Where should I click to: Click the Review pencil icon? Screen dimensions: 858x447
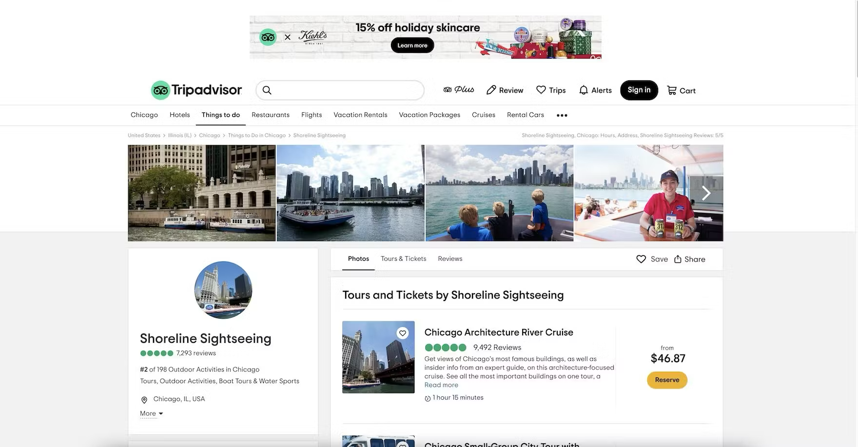click(x=491, y=90)
